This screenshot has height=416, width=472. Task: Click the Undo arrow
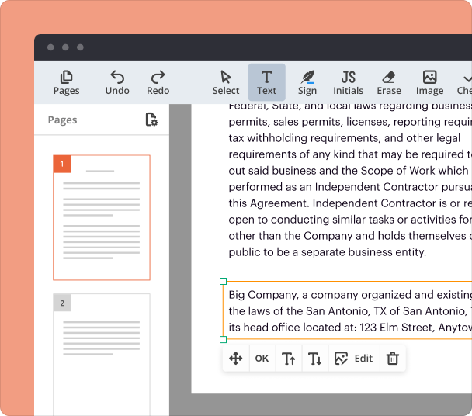pyautogui.click(x=117, y=82)
